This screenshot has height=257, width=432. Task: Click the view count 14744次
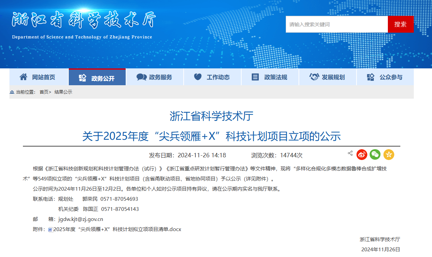(x=291, y=155)
